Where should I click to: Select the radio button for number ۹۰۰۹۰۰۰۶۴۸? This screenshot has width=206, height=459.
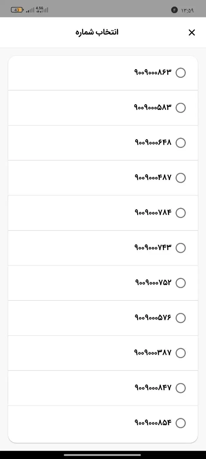[x=181, y=143]
